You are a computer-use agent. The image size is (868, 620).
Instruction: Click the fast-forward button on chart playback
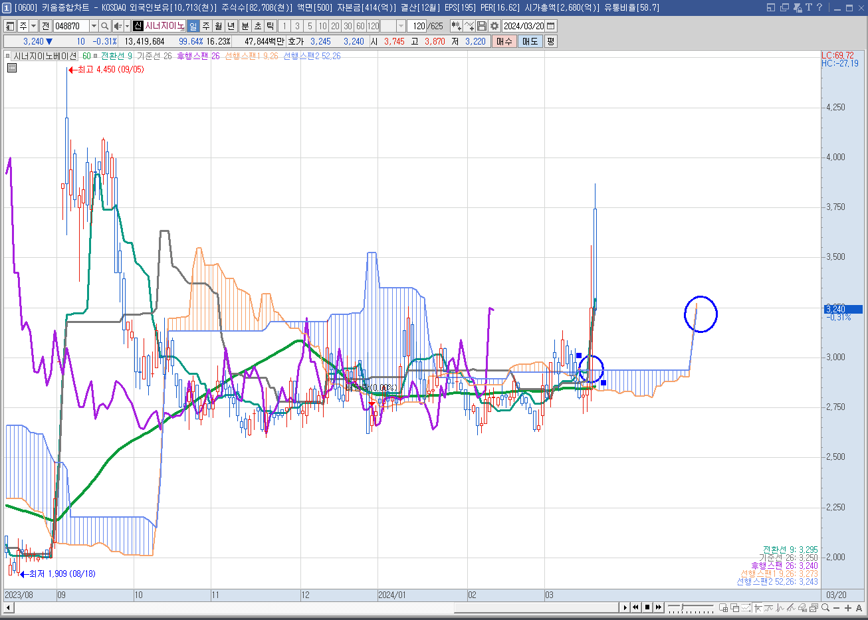click(x=659, y=607)
